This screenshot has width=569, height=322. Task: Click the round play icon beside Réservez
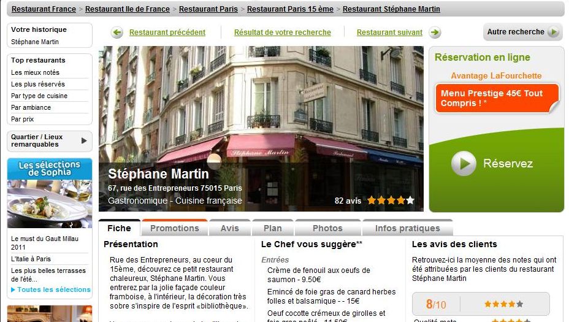click(x=464, y=163)
